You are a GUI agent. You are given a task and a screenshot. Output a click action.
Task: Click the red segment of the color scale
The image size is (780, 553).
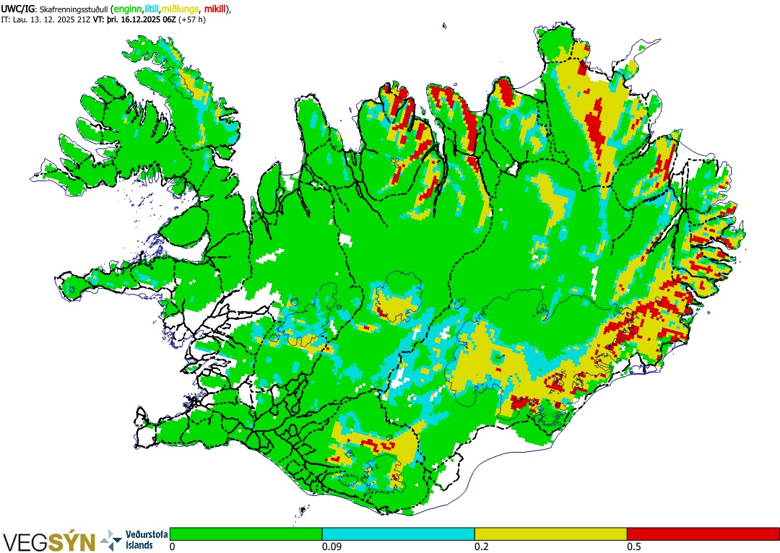[x=703, y=534]
